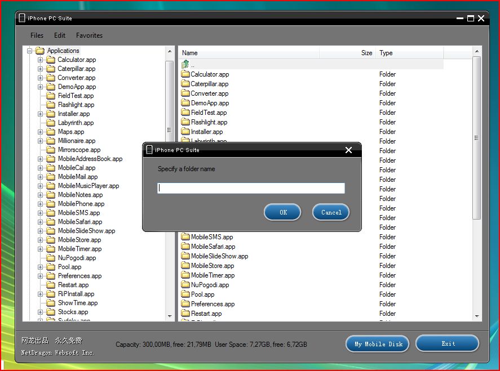Expand MobileCal.app tree node

coord(40,168)
